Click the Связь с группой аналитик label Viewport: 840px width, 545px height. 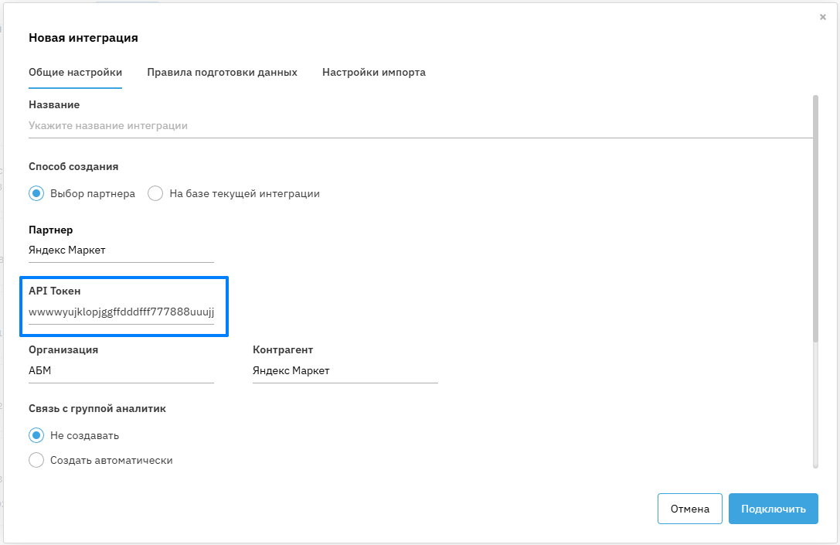(97, 409)
